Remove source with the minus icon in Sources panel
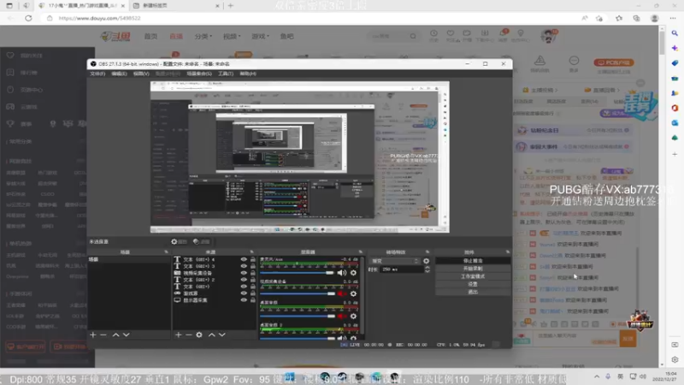The height and width of the screenshot is (385, 684). [188, 335]
